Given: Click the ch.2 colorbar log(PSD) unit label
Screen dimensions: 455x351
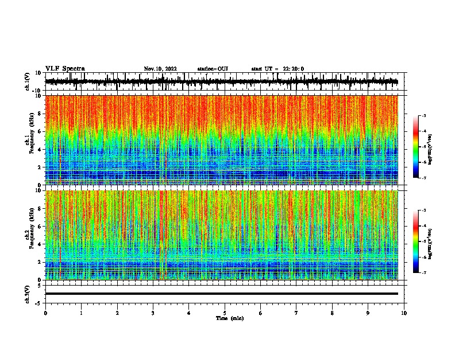Looking at the screenshot, I should (x=430, y=244).
